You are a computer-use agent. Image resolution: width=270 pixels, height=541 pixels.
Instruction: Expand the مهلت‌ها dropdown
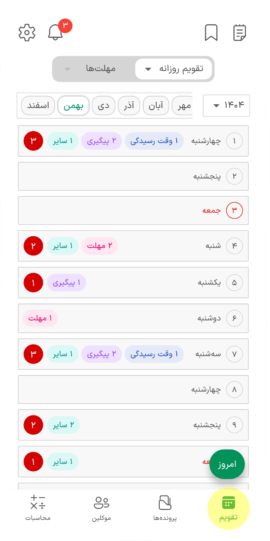(90, 69)
